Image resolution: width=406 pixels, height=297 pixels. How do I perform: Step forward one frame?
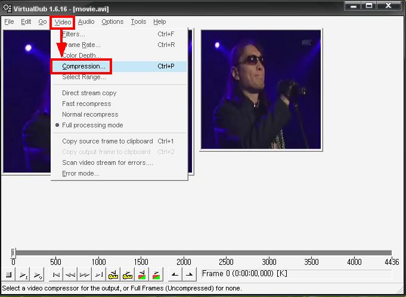[85, 274]
